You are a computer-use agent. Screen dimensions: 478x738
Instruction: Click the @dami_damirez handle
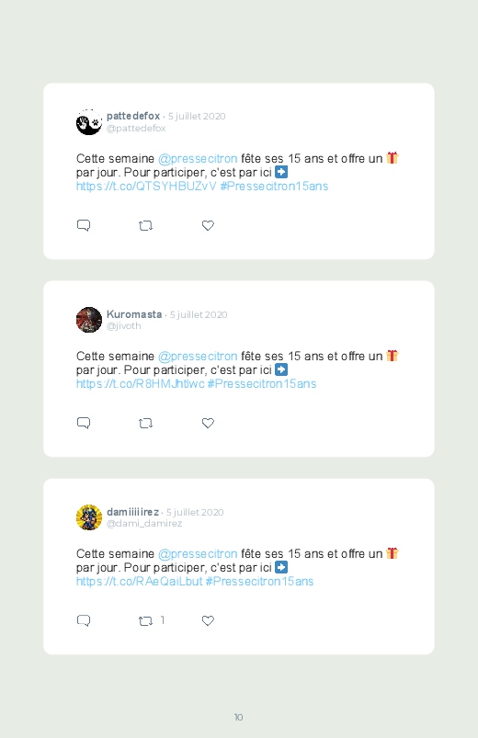[144, 523]
